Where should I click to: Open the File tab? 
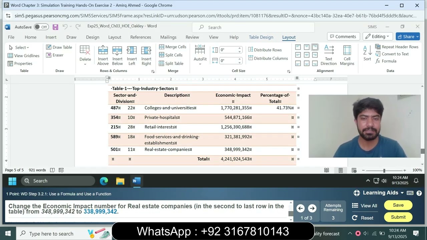11,37
